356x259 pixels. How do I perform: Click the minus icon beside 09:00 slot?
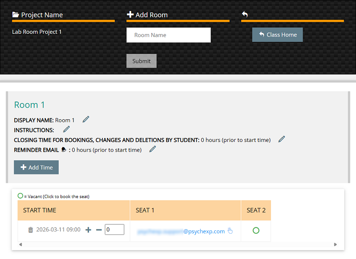pos(99,230)
